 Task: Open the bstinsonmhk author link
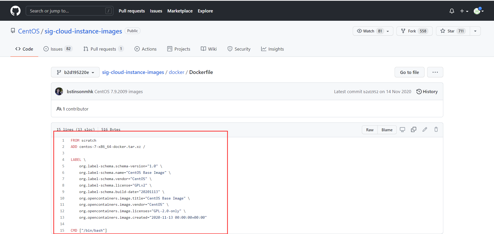coord(80,92)
